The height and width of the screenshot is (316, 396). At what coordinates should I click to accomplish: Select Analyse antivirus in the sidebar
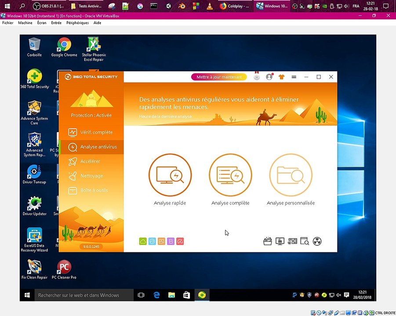pyautogui.click(x=91, y=147)
